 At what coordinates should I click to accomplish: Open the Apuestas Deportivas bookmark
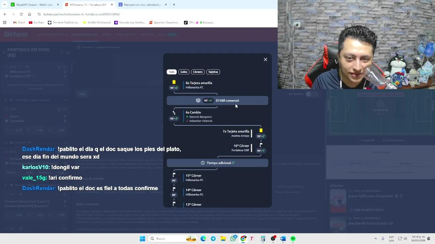point(164,23)
